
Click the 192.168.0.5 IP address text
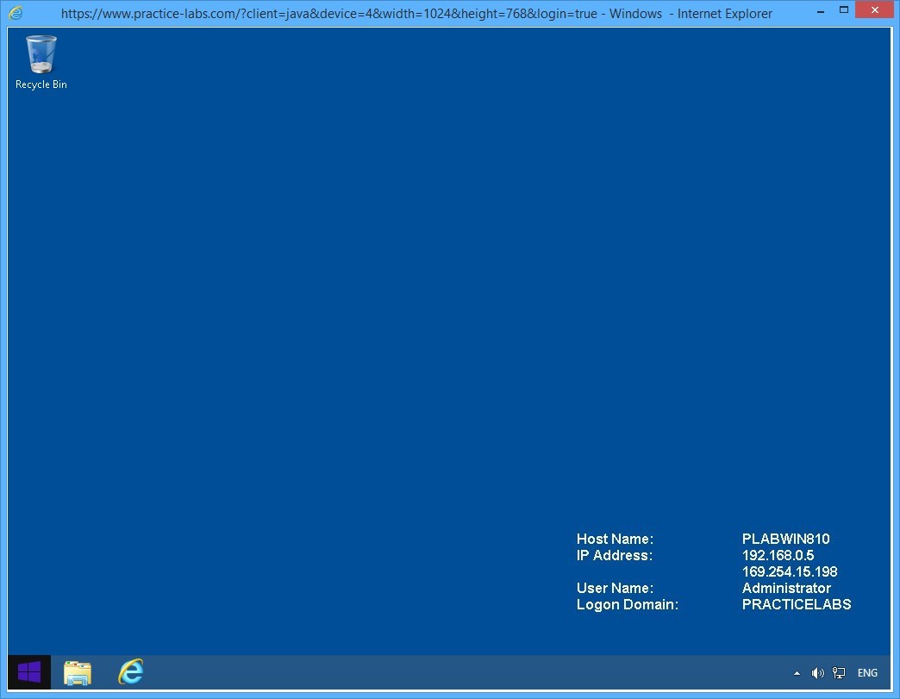778,556
